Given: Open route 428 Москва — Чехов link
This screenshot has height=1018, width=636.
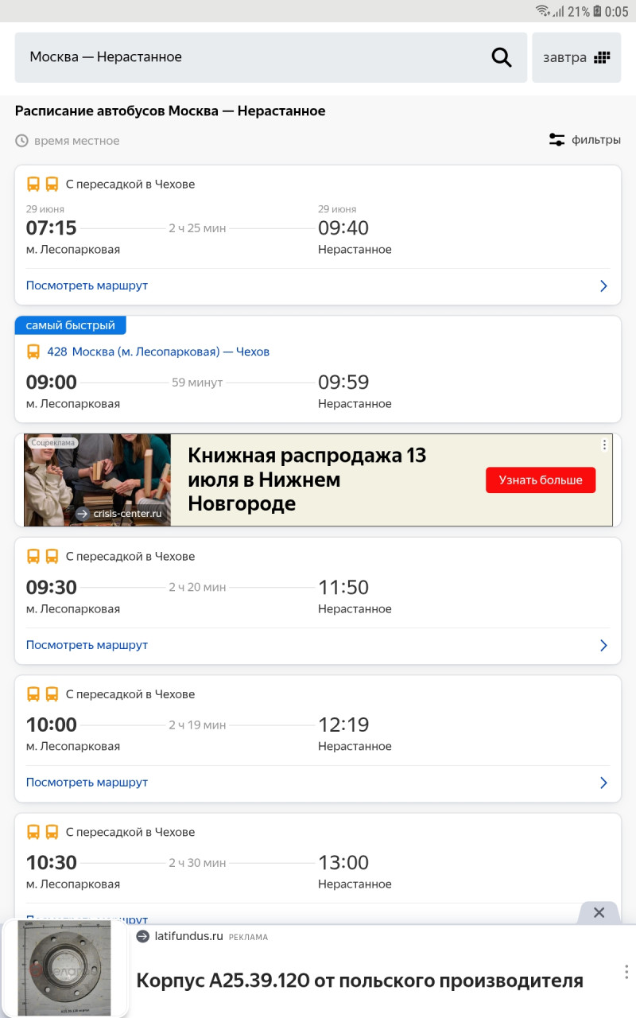Looking at the screenshot, I should click(x=158, y=352).
